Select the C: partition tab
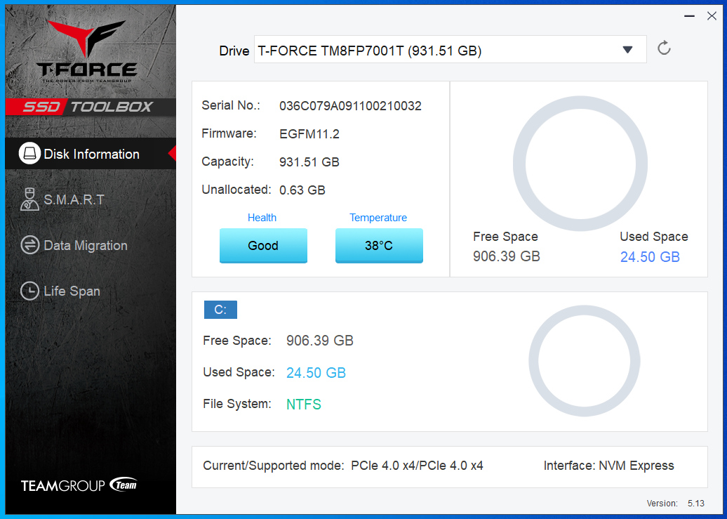 pyautogui.click(x=220, y=310)
